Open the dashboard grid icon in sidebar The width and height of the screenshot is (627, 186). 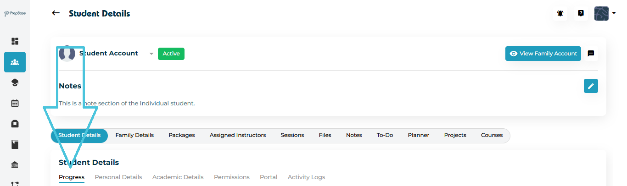click(15, 41)
